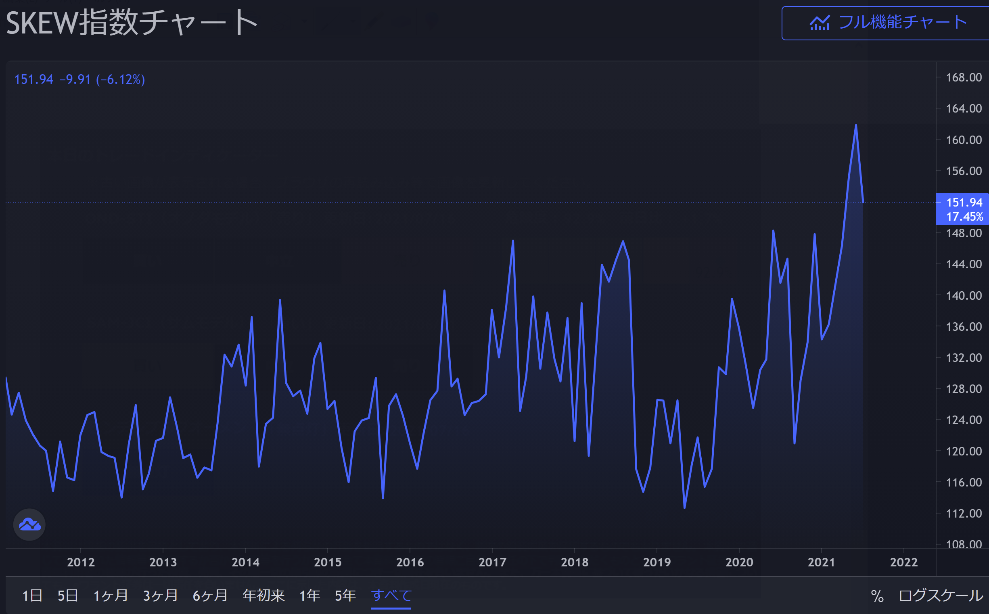Click the 2021 peak on chart line
This screenshot has width=989, height=614.
click(856, 125)
